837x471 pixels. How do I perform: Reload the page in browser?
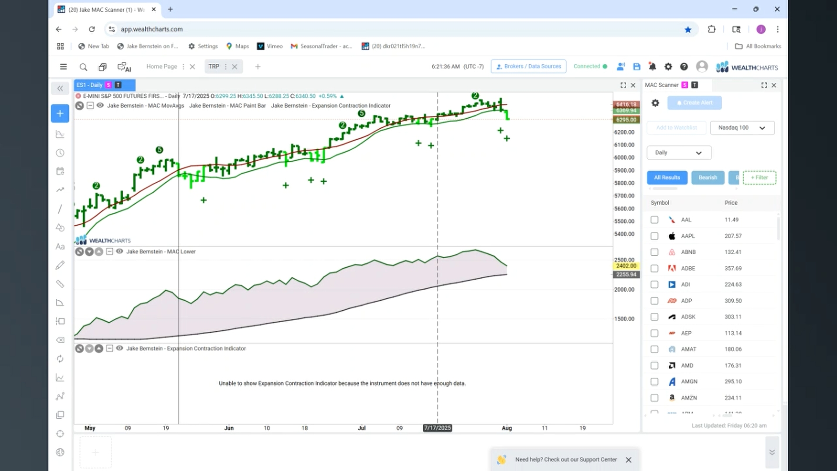coord(92,29)
